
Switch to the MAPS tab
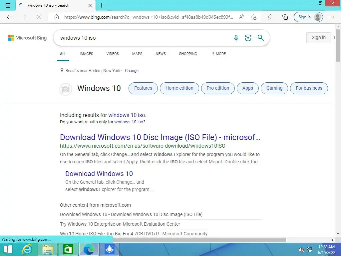pyautogui.click(x=137, y=54)
